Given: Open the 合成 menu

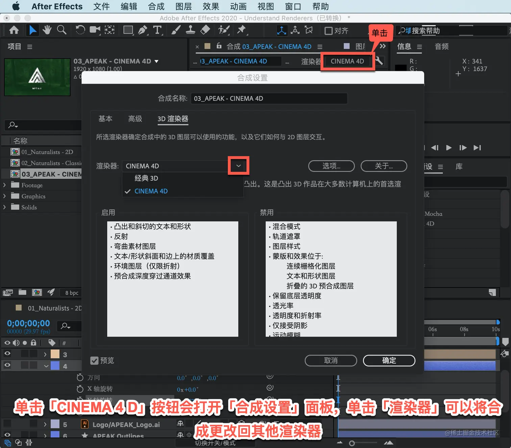Looking at the screenshot, I should [x=156, y=6].
